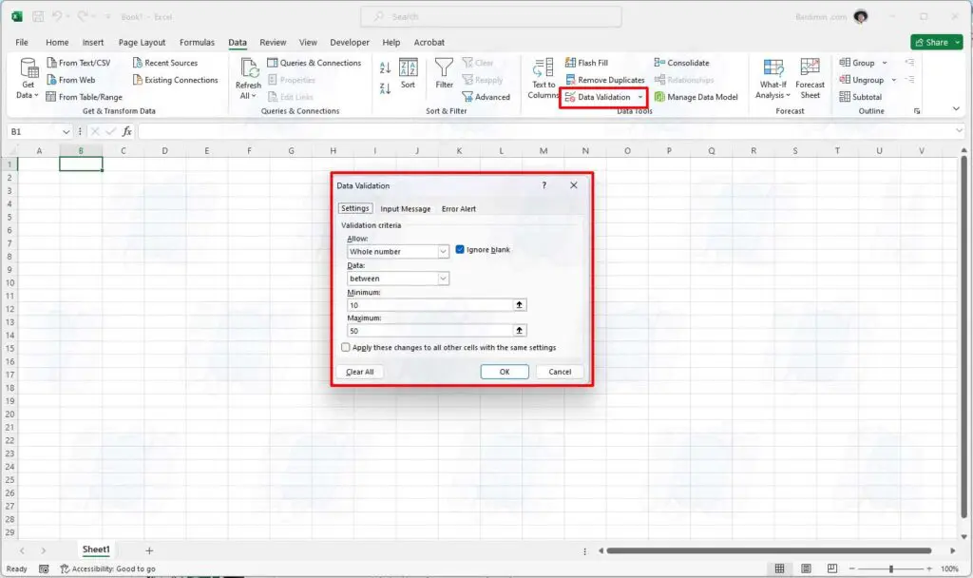
Task: Expand the Data between dropdown
Action: click(443, 279)
